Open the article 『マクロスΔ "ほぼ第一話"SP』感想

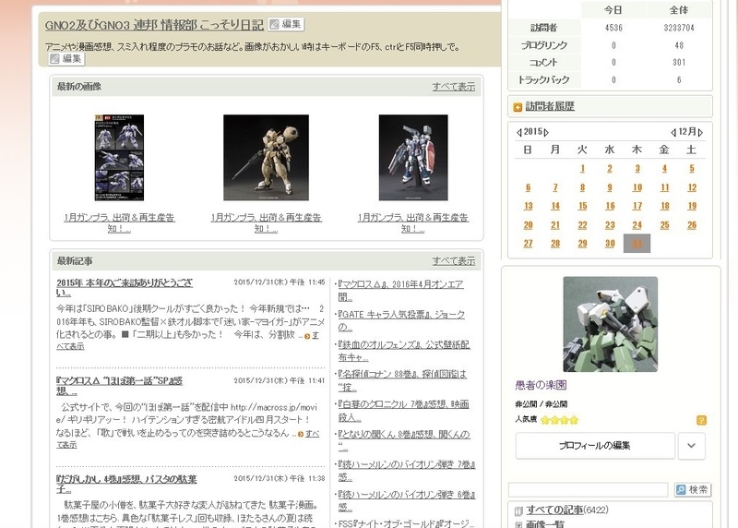tap(119, 386)
